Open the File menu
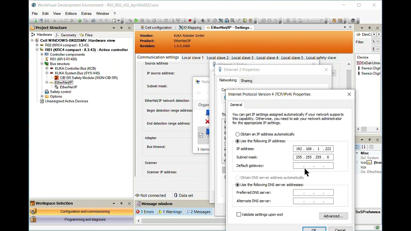The height and width of the screenshot is (231, 411). (35, 13)
